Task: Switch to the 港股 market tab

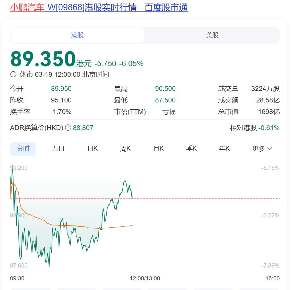Action: [77, 35]
